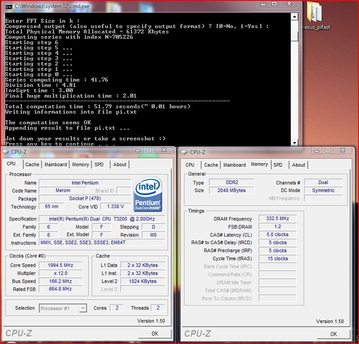Close the cmd.exe window
This screenshot has height=344, width=359.
click(289, 4)
